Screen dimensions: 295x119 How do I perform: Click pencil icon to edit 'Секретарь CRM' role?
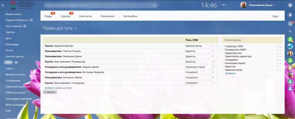coord(277,46)
